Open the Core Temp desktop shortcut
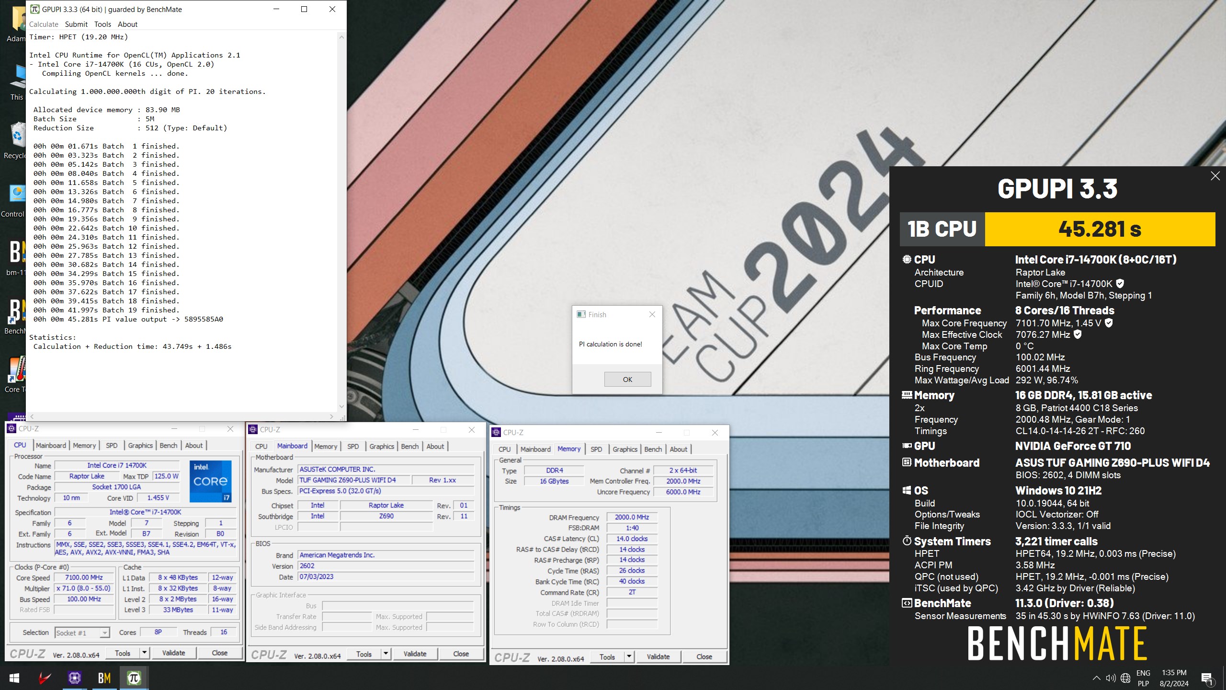 click(x=15, y=374)
